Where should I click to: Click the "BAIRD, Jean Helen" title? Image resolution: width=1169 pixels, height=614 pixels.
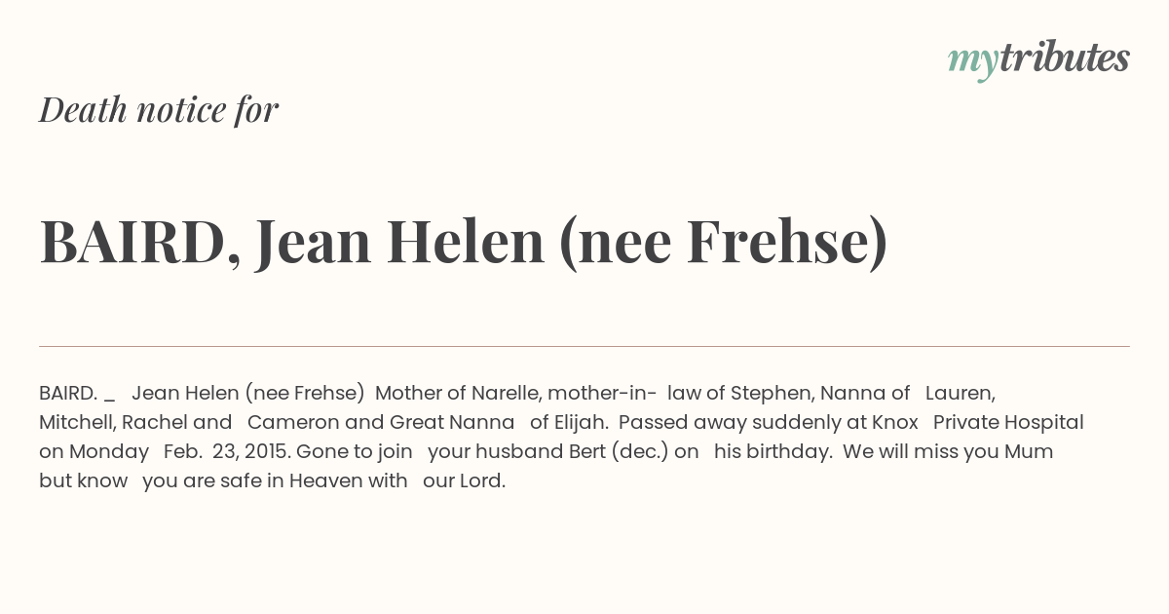pyautogui.click(x=292, y=243)
